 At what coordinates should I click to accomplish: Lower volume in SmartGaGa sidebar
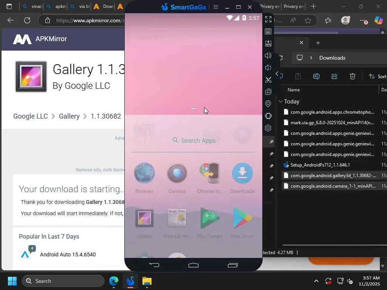[268, 68]
